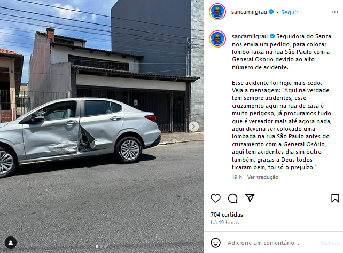Share post with paper plane icon
This screenshot has height=253, width=343.
(x=250, y=198)
